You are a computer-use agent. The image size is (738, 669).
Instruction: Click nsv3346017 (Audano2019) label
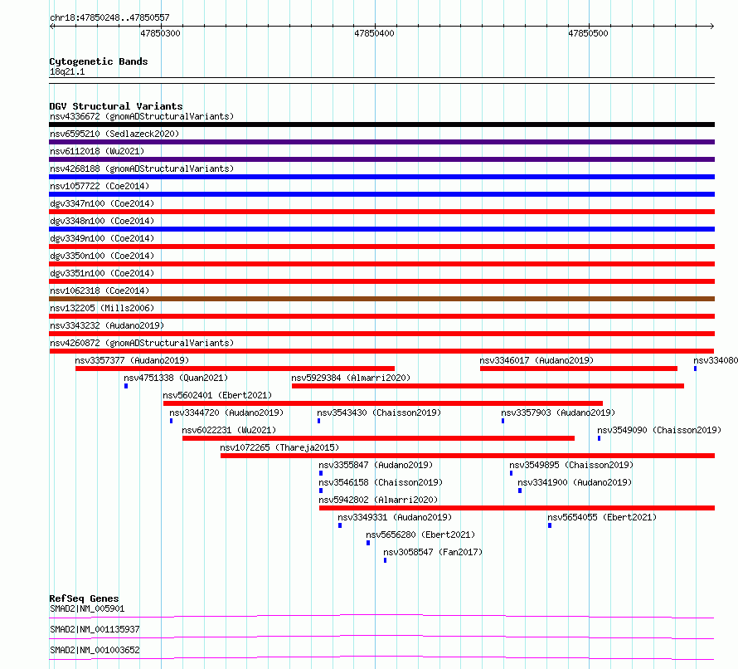(537, 360)
